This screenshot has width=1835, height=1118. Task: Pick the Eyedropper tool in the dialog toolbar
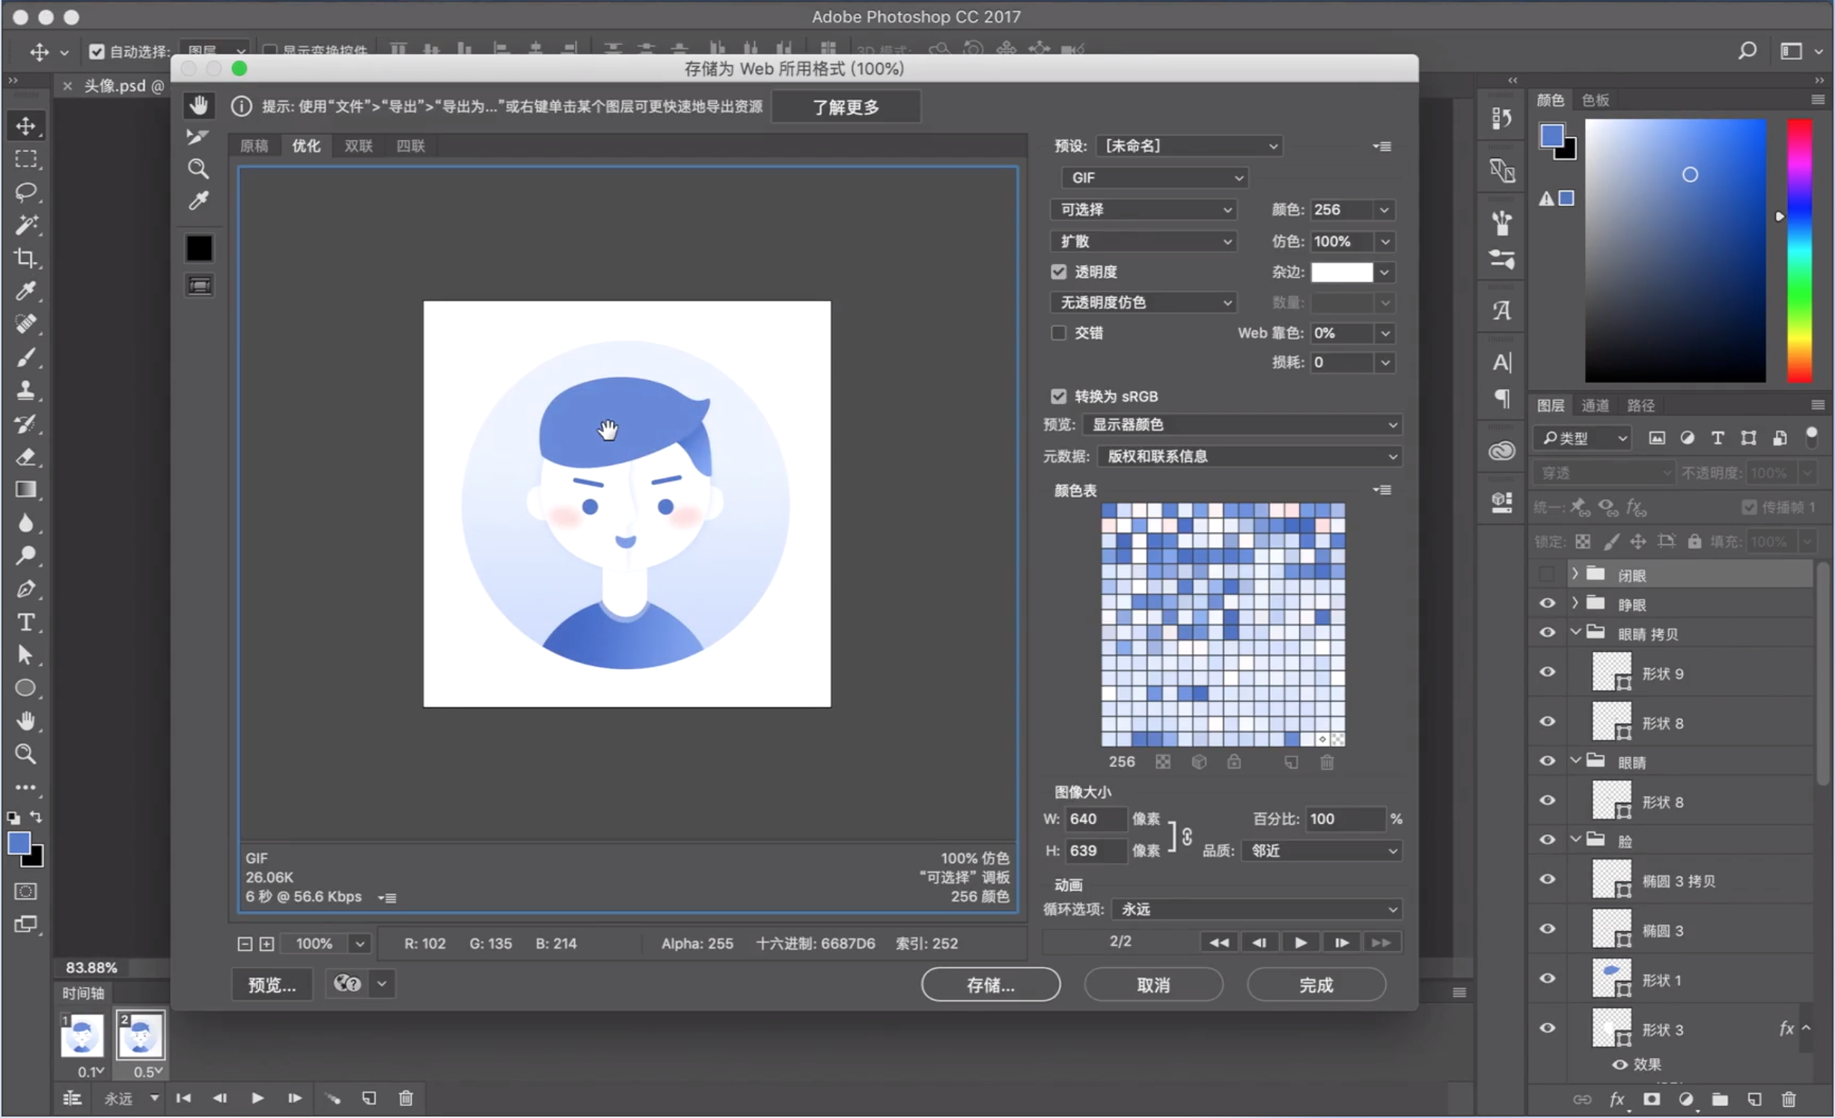pyautogui.click(x=198, y=201)
